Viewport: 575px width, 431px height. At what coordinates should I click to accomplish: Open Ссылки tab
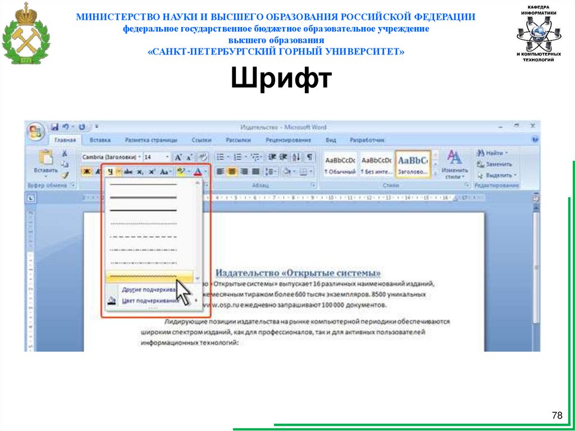[202, 140]
